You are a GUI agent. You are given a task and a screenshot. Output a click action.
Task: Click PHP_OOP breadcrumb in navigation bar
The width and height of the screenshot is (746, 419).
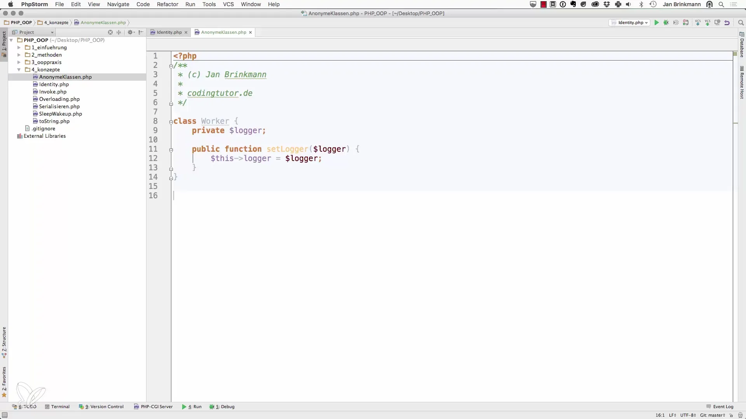pyautogui.click(x=18, y=23)
